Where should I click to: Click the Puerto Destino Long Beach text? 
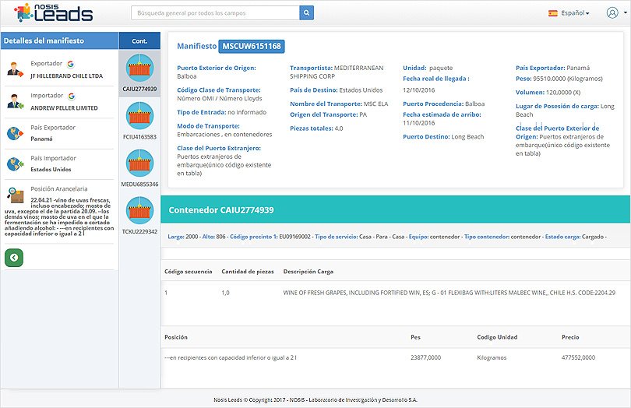pos(443,137)
